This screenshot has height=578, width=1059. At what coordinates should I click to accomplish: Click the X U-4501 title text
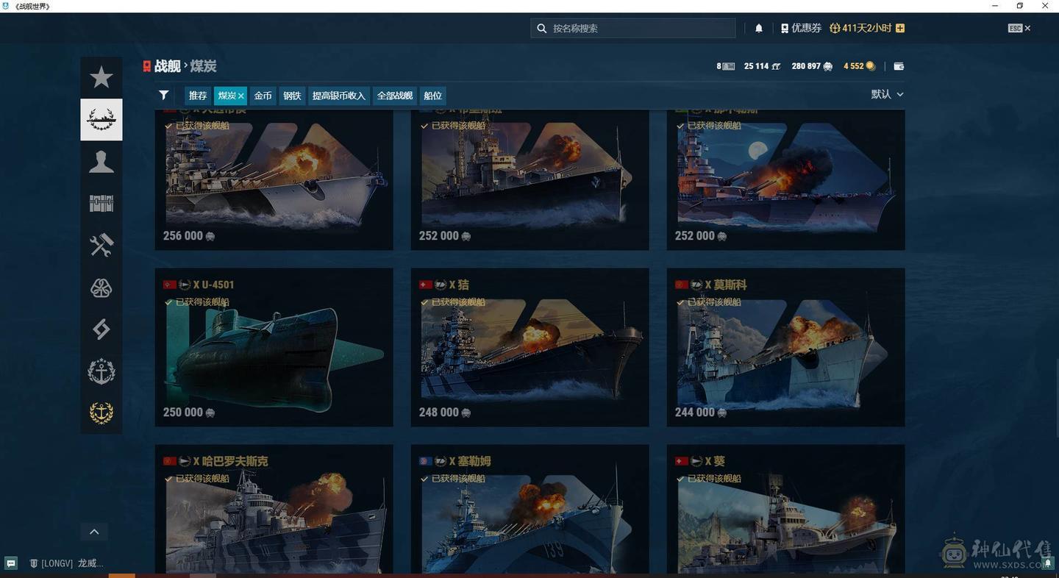[x=213, y=285]
